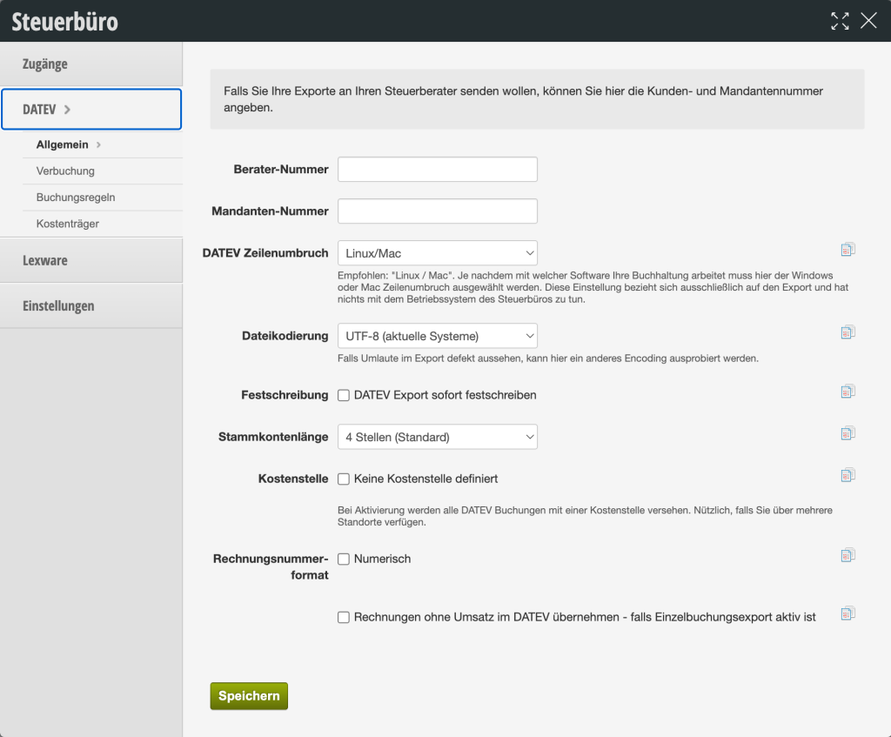Click copy icon beside DATEV Zeilenumbruch
The image size is (891, 737).
pyautogui.click(x=847, y=250)
